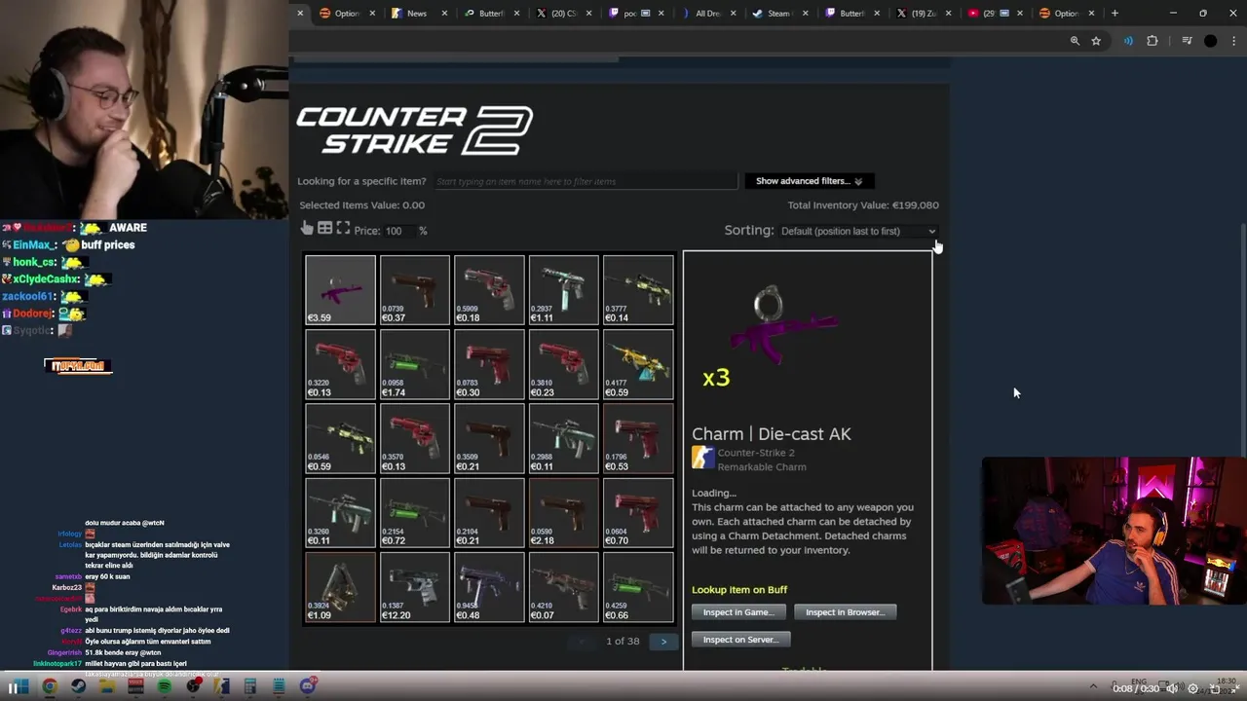Select the €0.70 red pistol item

tap(638, 513)
